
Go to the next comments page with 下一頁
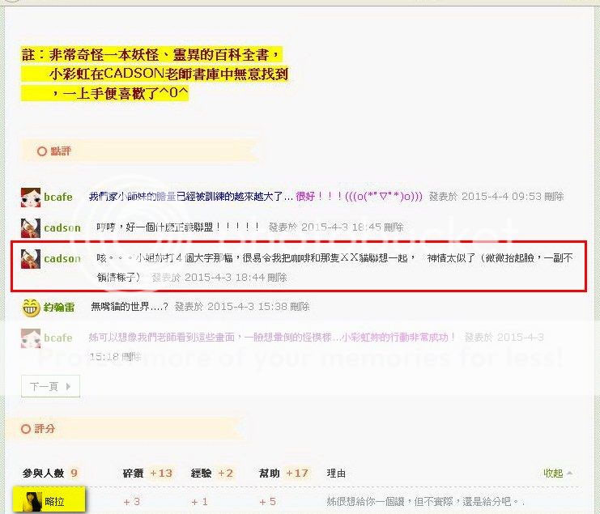(49, 387)
